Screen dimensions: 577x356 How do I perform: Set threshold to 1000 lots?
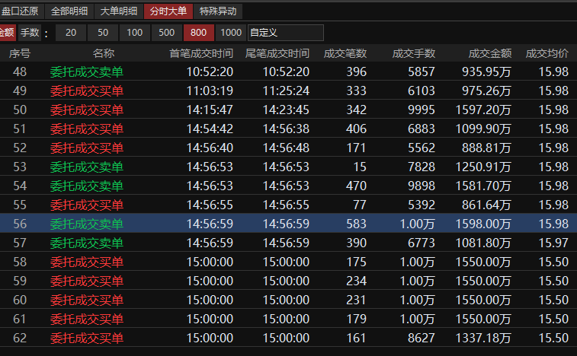tap(231, 33)
